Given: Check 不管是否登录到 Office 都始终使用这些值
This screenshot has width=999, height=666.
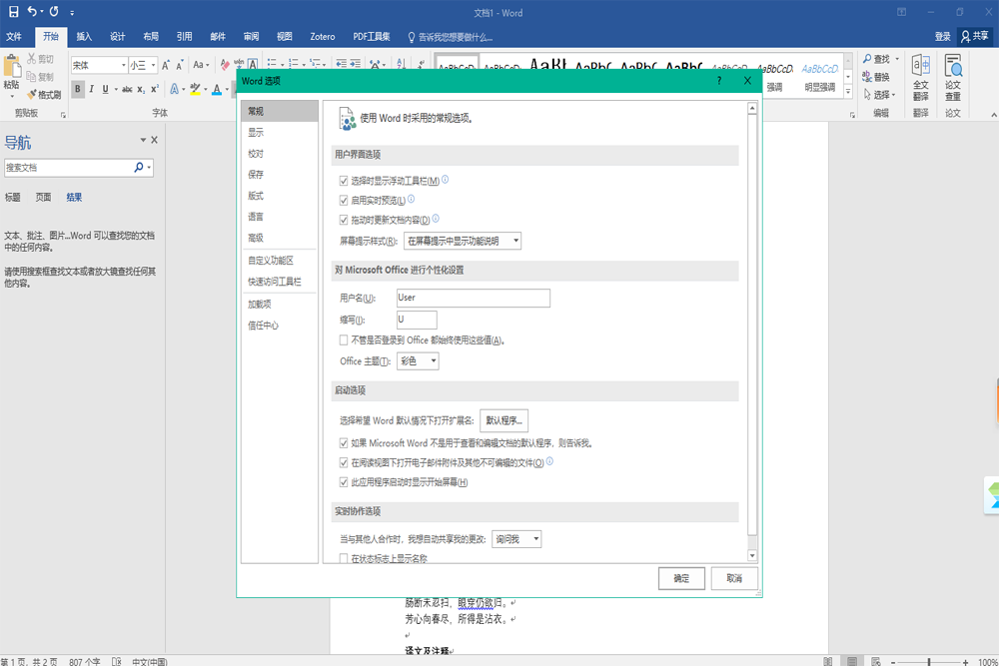Looking at the screenshot, I should [345, 339].
